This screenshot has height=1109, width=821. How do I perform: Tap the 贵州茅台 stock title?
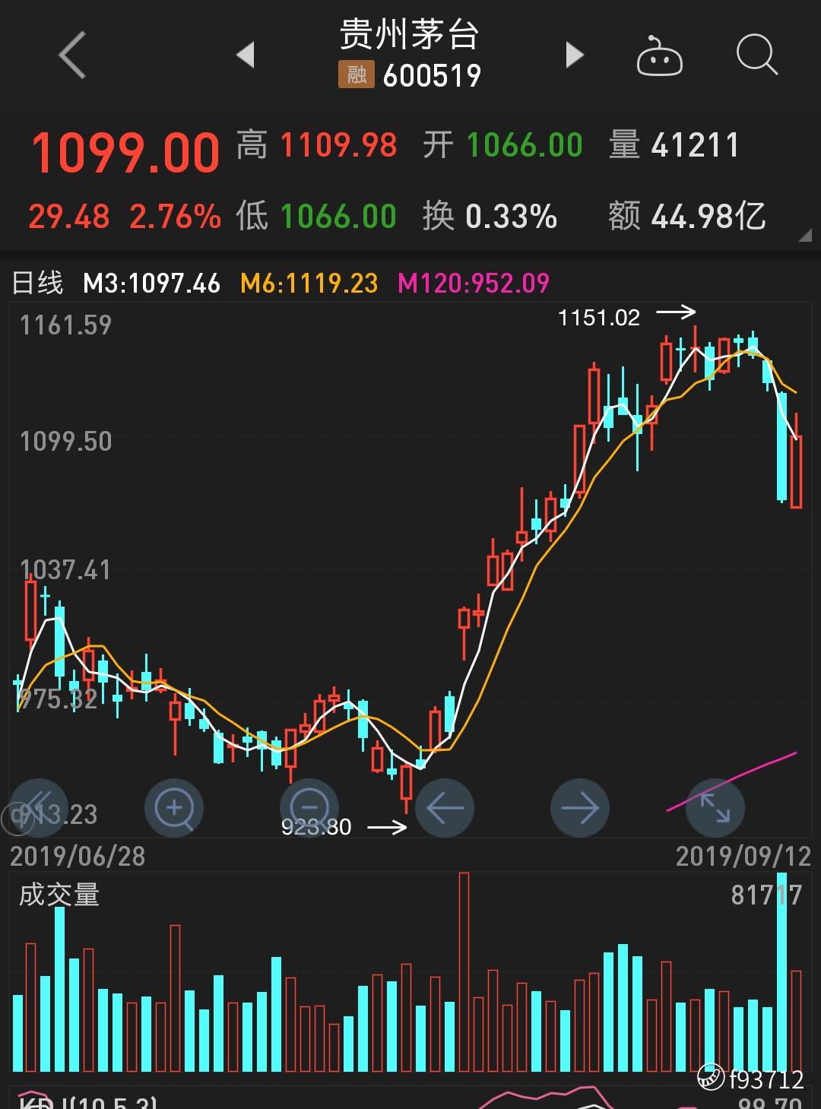pos(410,34)
